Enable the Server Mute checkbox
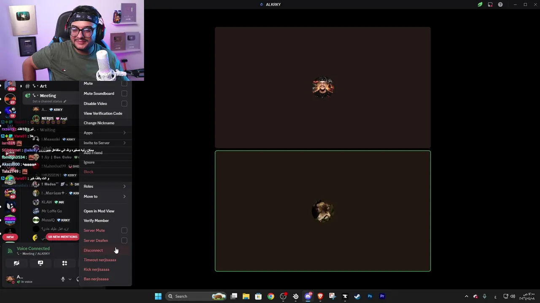This screenshot has width=540, height=303. tap(124, 230)
